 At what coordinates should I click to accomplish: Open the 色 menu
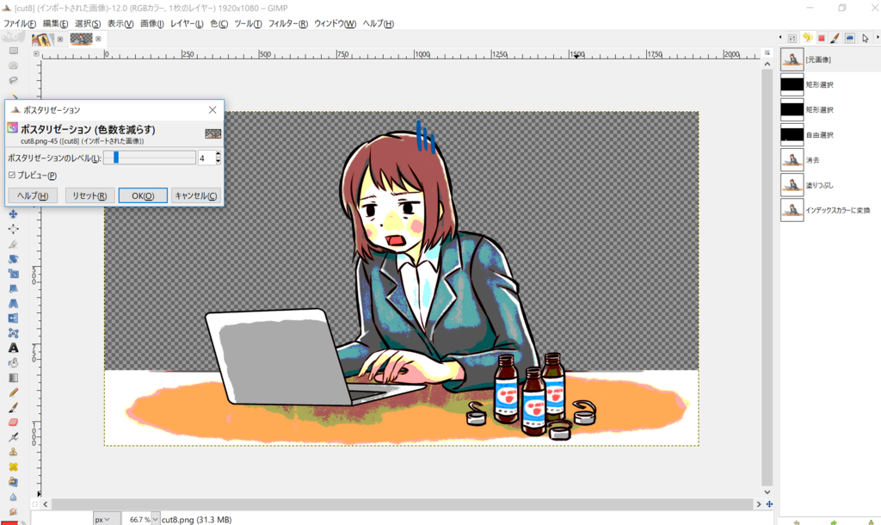tap(219, 23)
